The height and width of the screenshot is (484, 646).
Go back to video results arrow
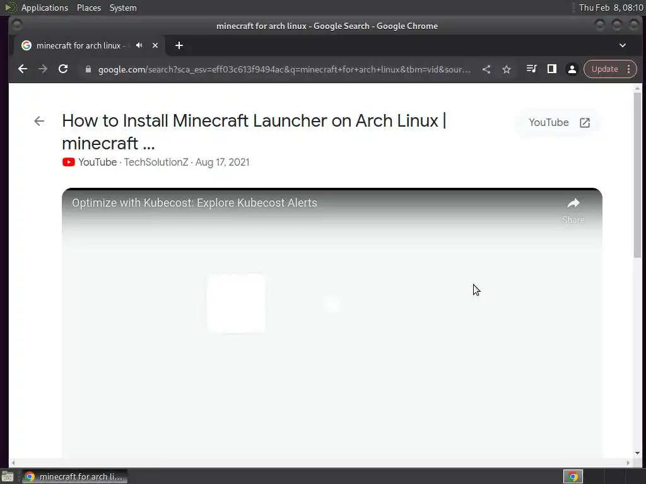click(x=39, y=121)
